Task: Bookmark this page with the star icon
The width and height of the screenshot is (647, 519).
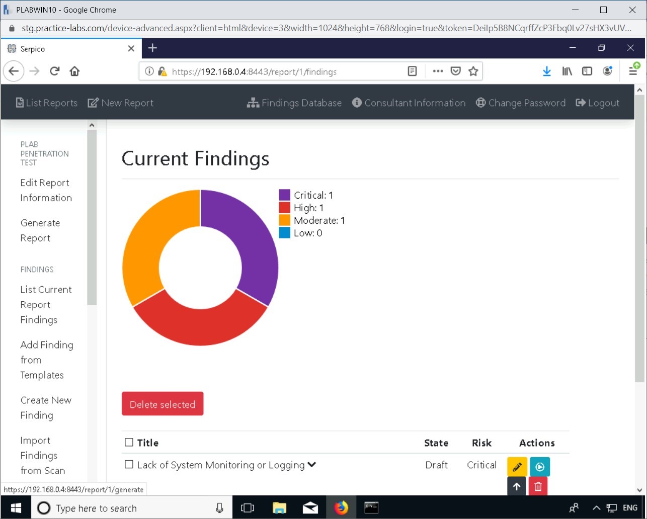Action: click(473, 71)
